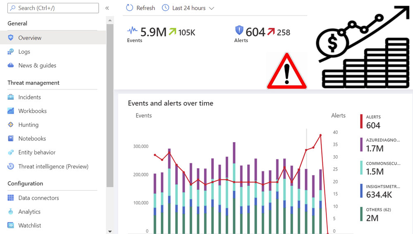413x234 pixels.
Task: Click the Threat management section header
Action: [x=33, y=83]
